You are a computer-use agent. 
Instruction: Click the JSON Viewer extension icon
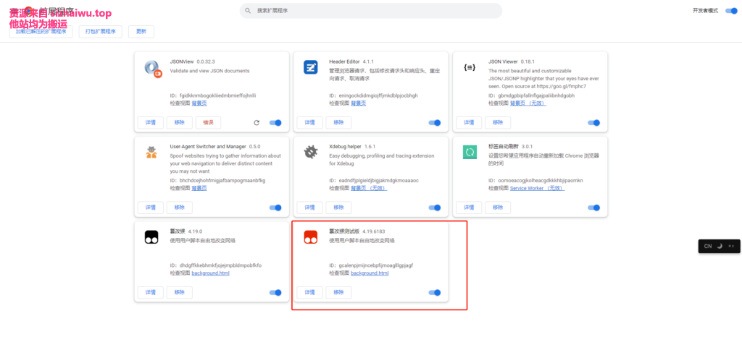470,67
